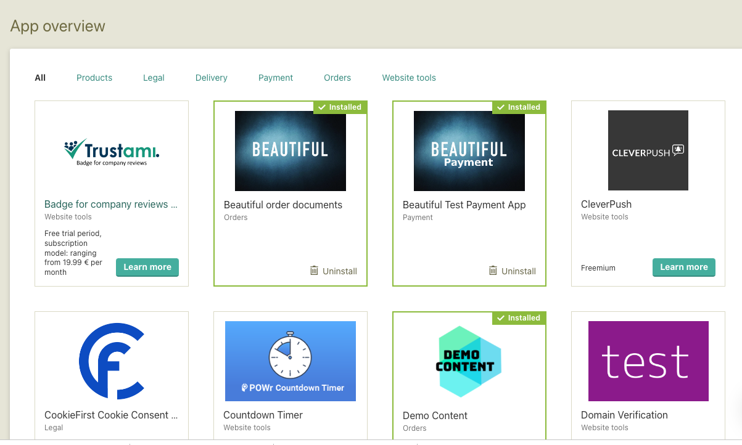Click Website tools label under Badge for company reviews

pyautogui.click(x=68, y=217)
